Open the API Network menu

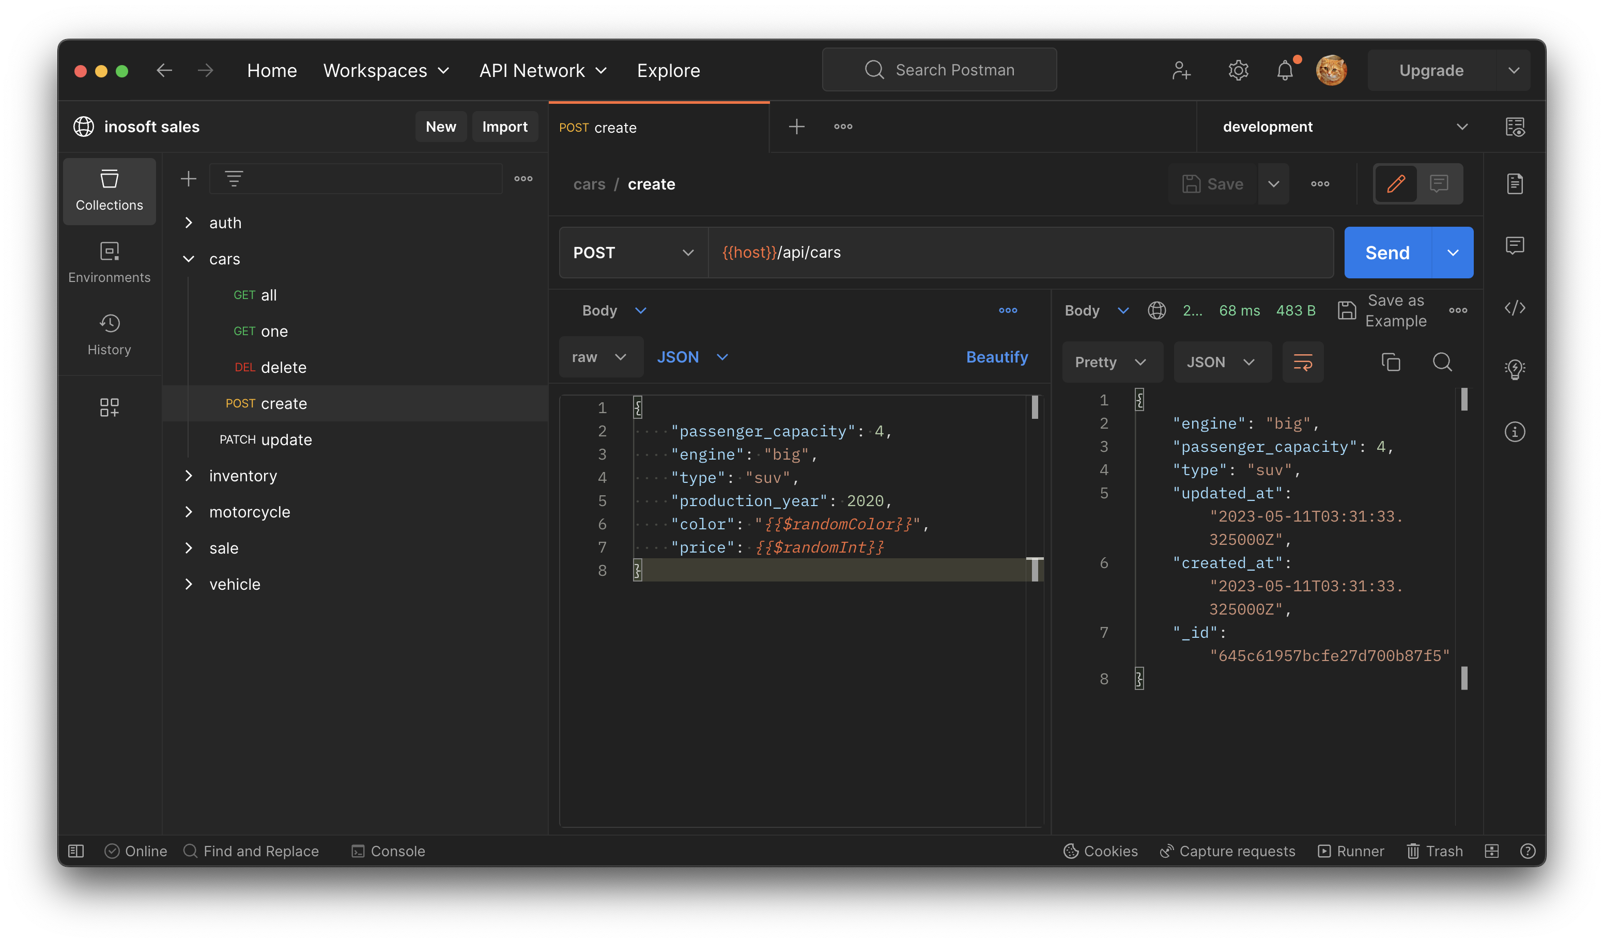pos(543,70)
